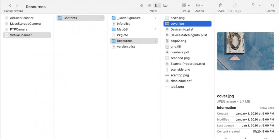The image size is (279, 139).
Task: Select the numbers.pdf file
Action: 180,52
